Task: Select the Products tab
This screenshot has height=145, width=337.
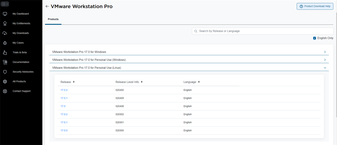Action: pos(53,19)
